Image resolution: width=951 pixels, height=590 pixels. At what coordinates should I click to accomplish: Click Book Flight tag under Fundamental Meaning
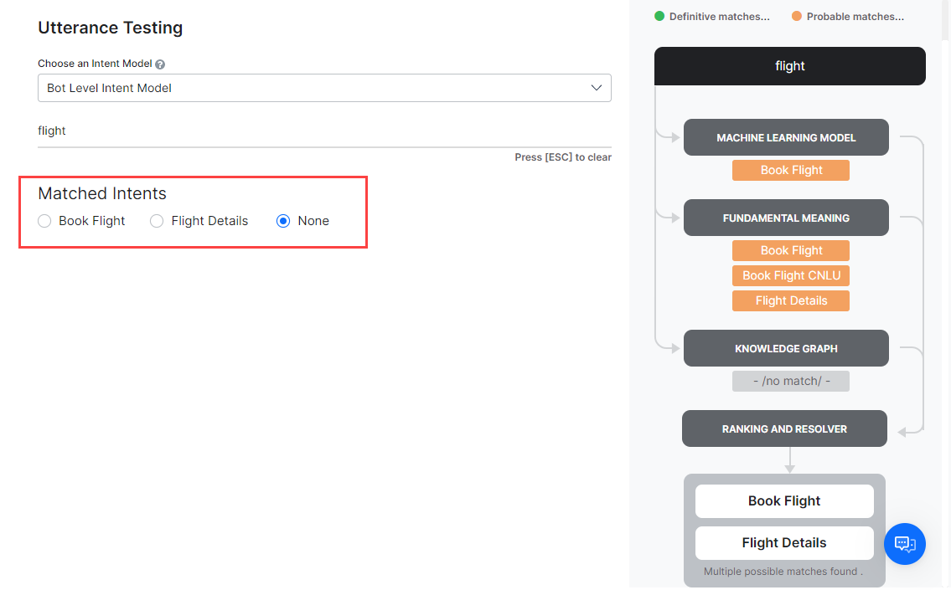791,250
